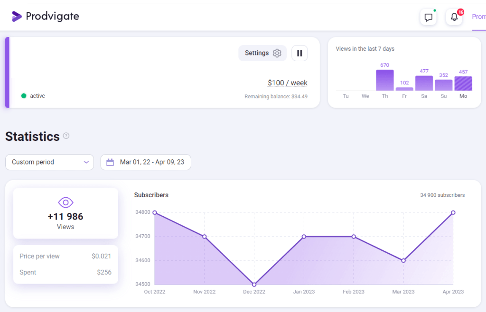The image size is (486, 312).
Task: Open the Settings button
Action: pyautogui.click(x=262, y=53)
